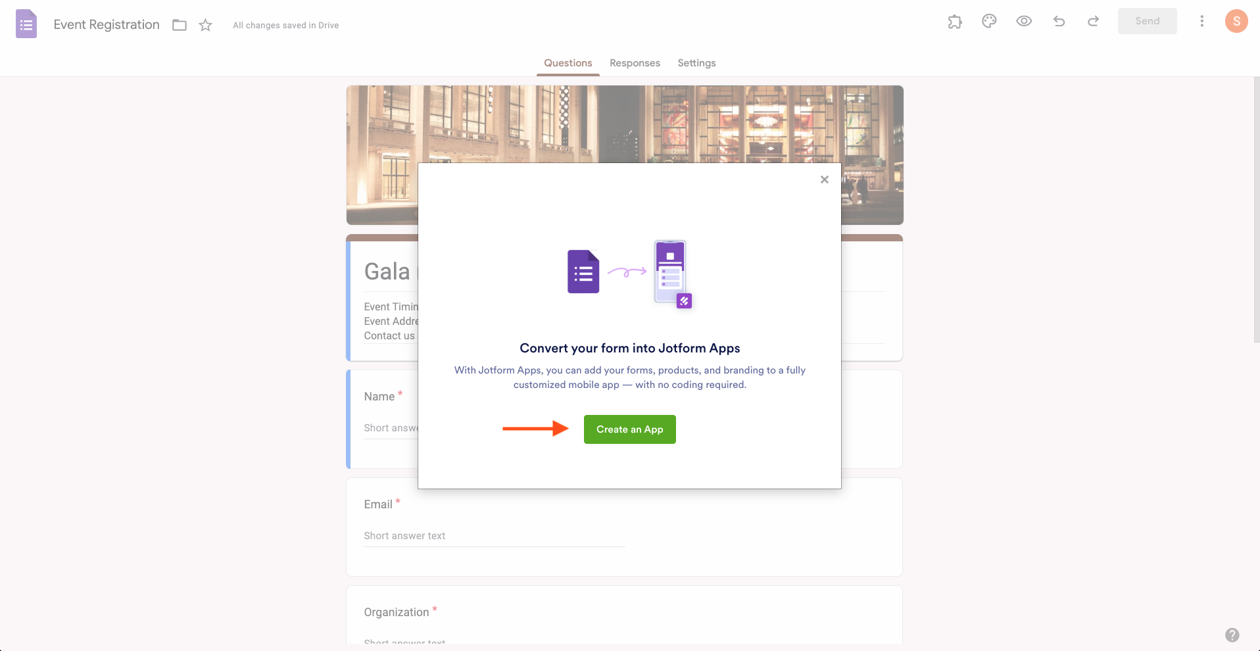This screenshot has height=651, width=1260.
Task: Open the customize theme palette icon
Action: click(989, 21)
